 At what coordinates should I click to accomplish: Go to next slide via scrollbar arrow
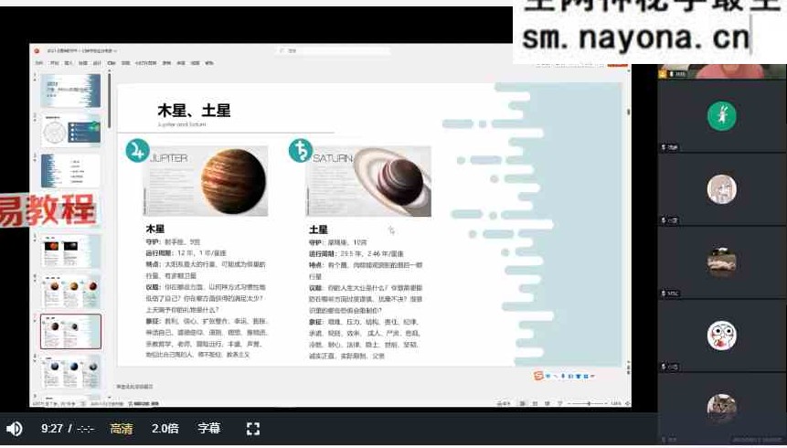point(628,372)
